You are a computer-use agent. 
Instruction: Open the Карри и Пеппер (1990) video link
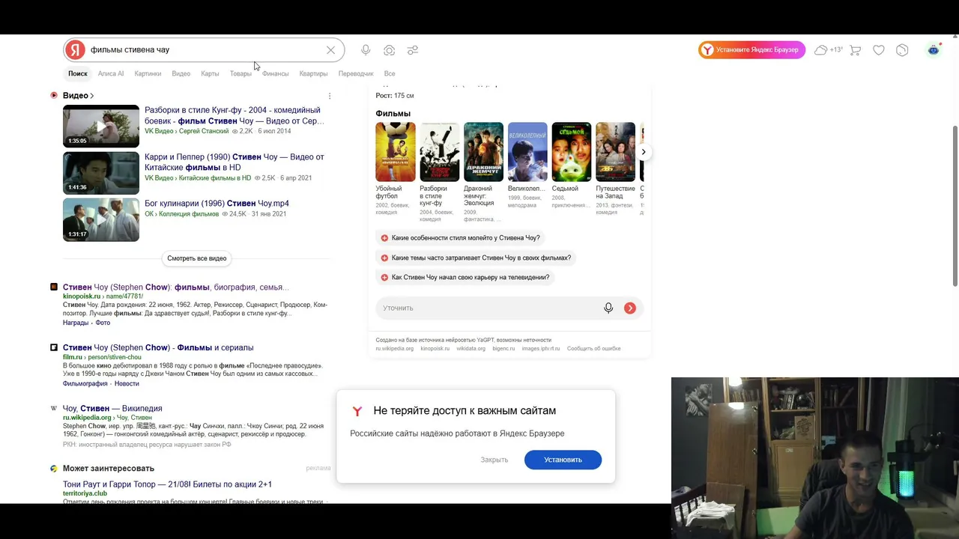[235, 162]
